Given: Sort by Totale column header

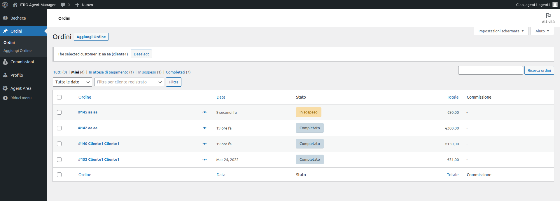Looking at the screenshot, I should 453,97.
